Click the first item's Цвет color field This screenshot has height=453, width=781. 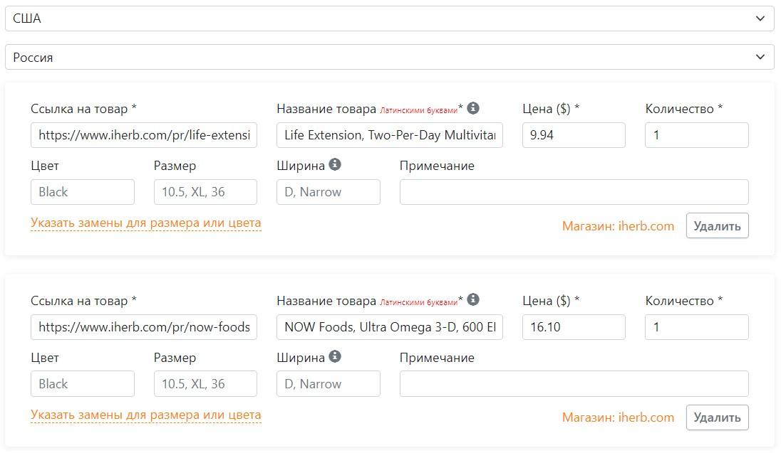point(83,192)
